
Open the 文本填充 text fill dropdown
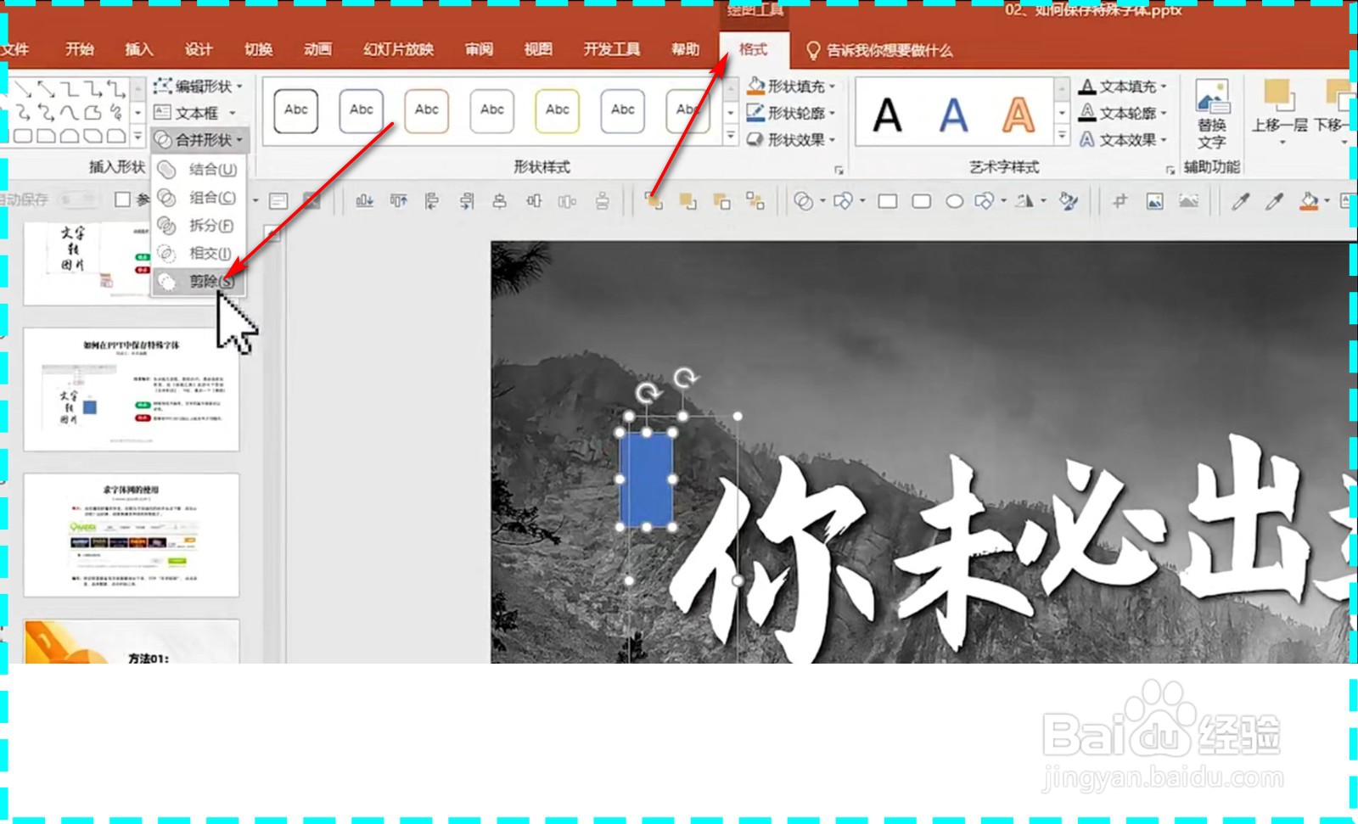1123,86
